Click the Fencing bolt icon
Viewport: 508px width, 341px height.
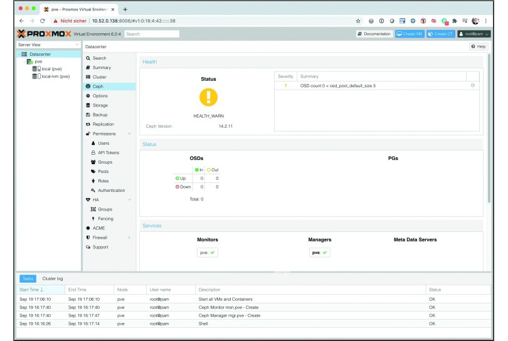(93, 219)
